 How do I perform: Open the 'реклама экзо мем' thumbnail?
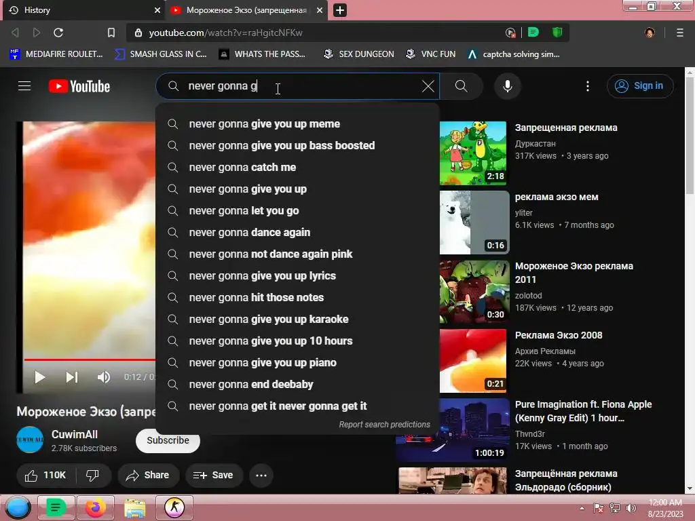[474, 223]
